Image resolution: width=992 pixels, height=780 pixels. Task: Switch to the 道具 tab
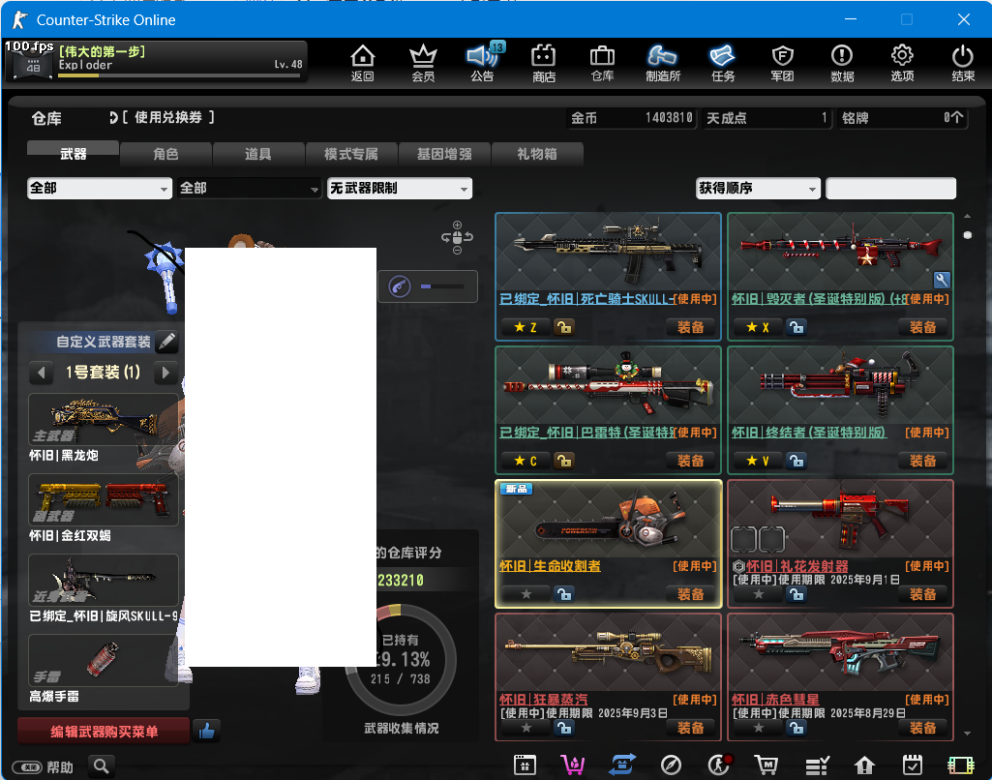pos(258,154)
